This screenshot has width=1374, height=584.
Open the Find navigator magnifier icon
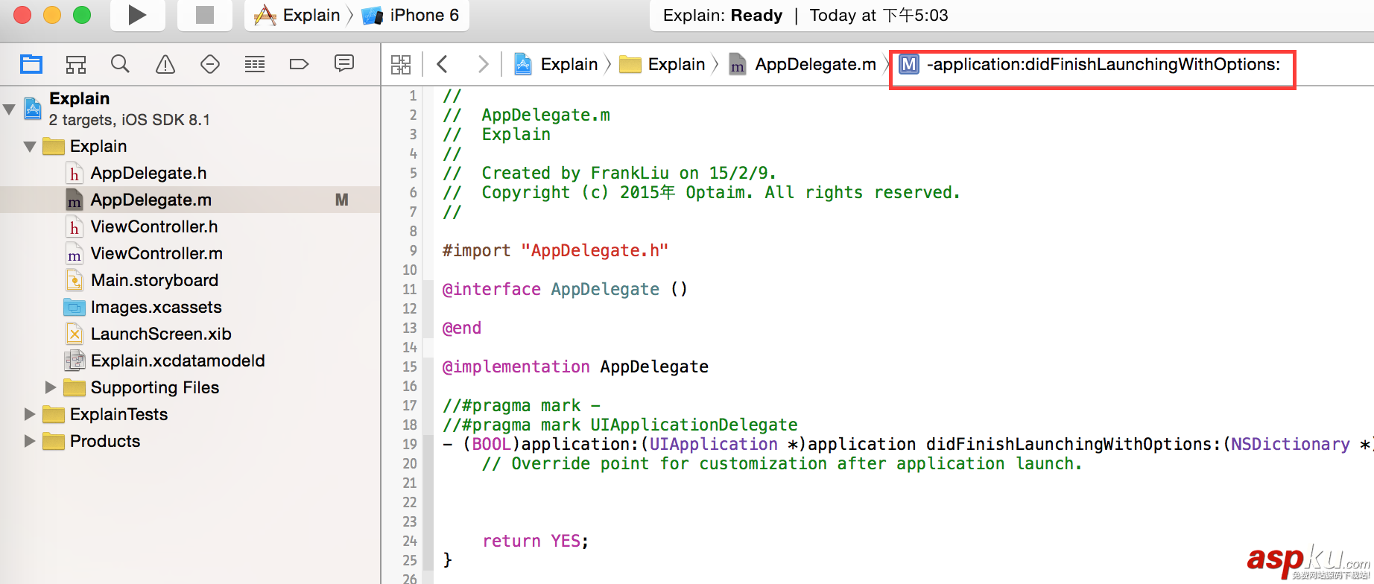120,64
